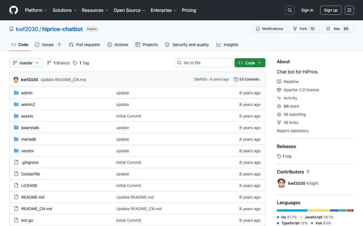Switch to the Actions tab
Screen dimensions: 363x226
118,45
